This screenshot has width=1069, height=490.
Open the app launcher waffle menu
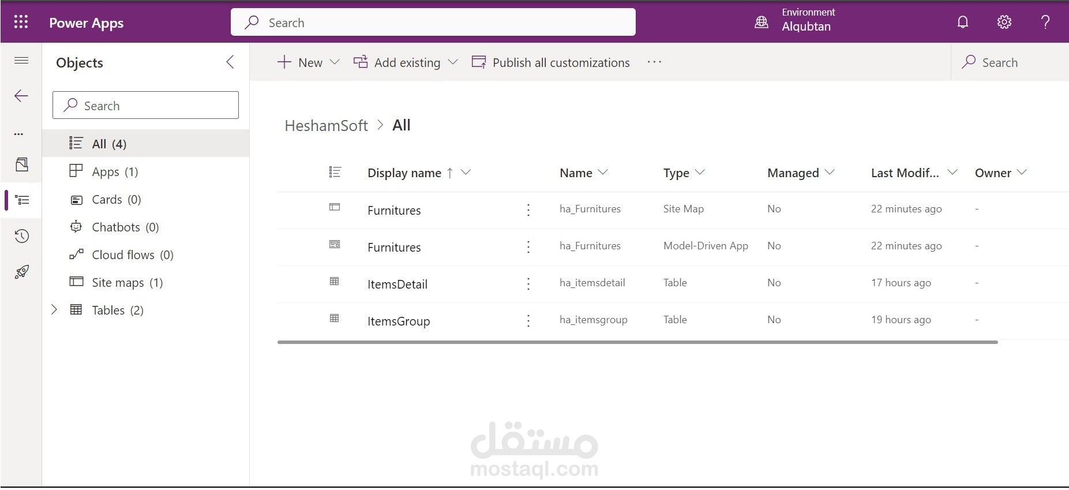click(21, 22)
